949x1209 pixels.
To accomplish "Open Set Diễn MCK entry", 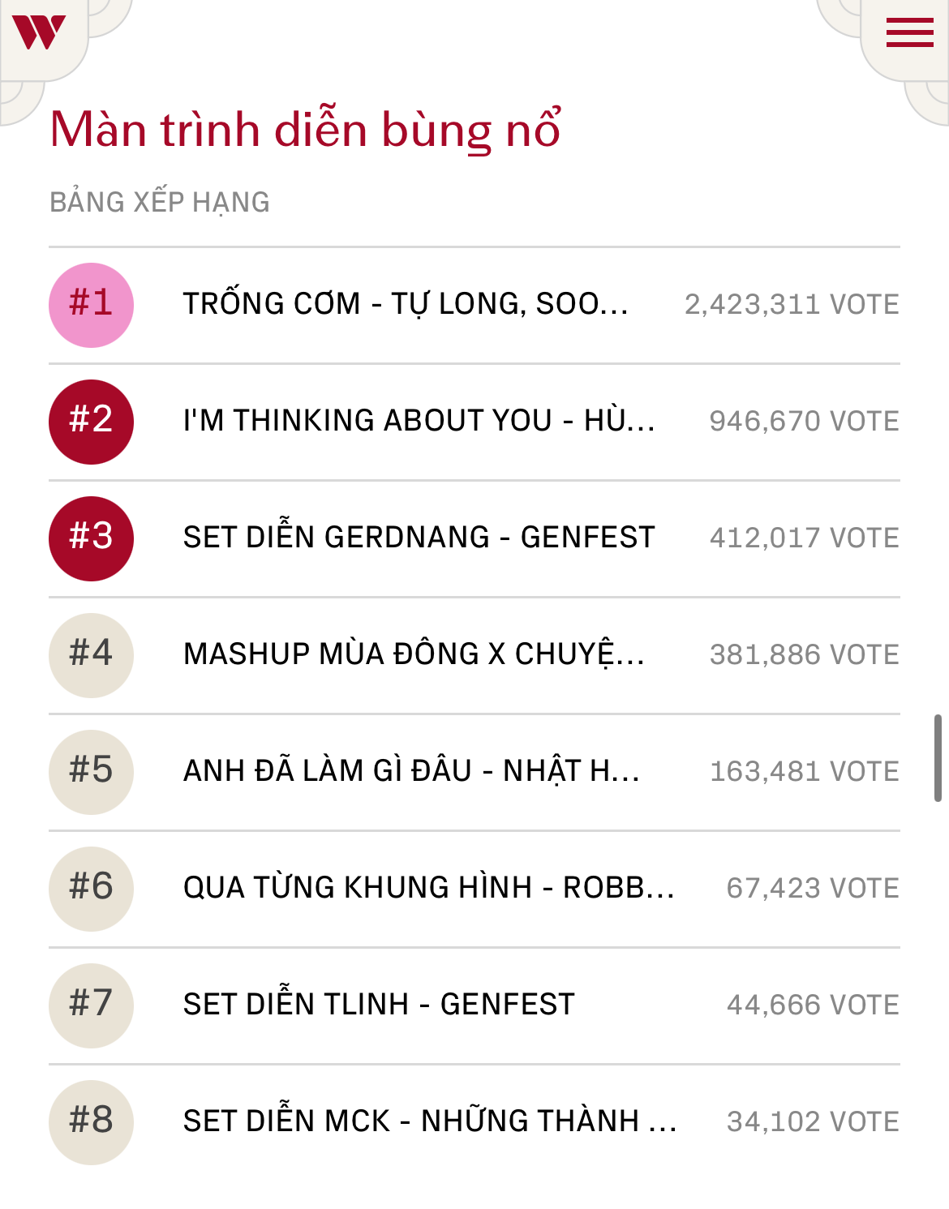I will [x=430, y=1121].
